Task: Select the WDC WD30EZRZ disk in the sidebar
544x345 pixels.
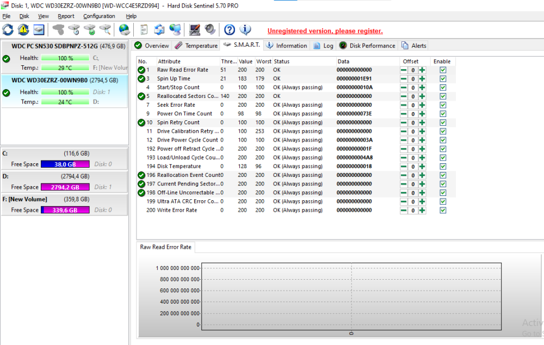Action: click(x=64, y=80)
